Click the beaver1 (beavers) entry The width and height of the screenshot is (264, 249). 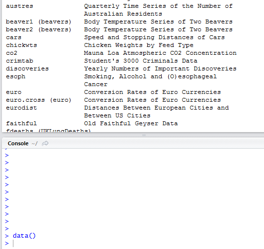click(x=39, y=22)
